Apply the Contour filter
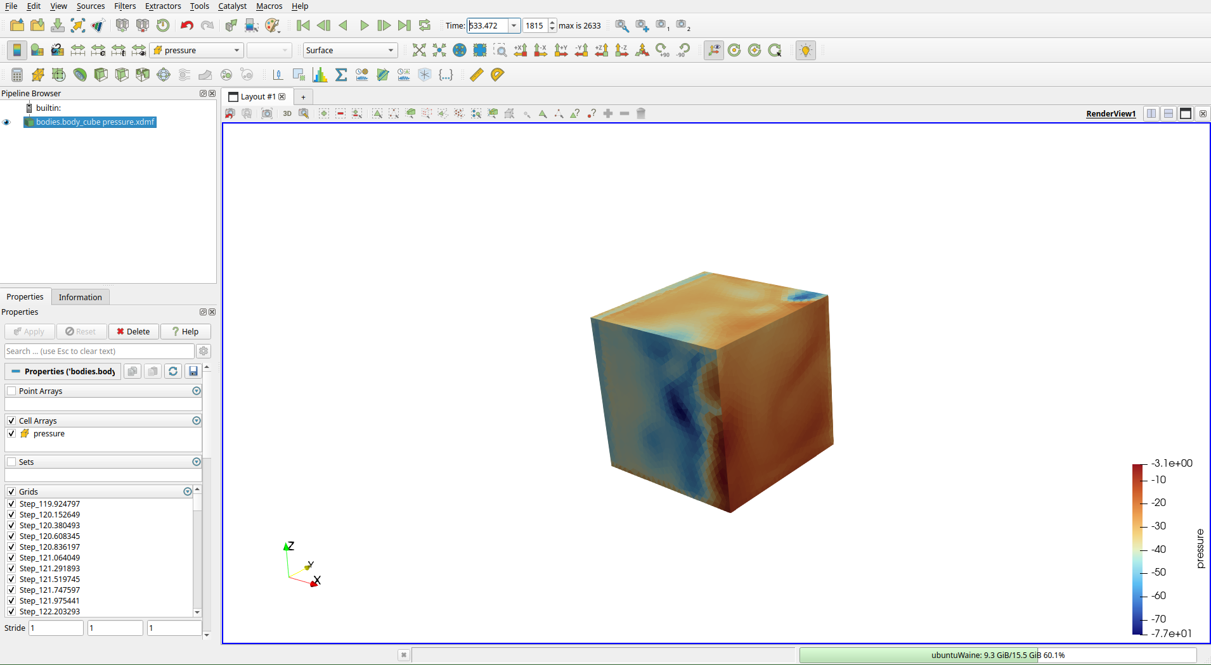1211x665 pixels. (x=37, y=75)
